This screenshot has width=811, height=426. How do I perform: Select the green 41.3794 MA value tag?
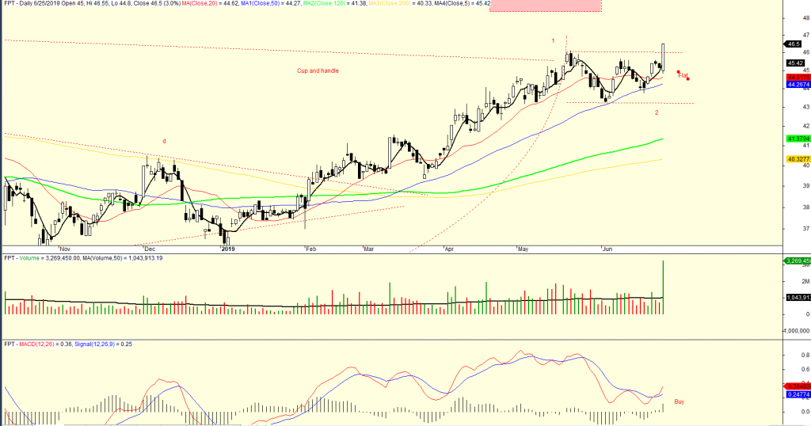[796, 139]
